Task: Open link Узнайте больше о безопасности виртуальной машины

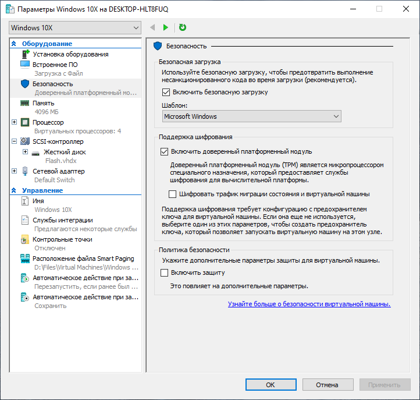Action: point(309,304)
